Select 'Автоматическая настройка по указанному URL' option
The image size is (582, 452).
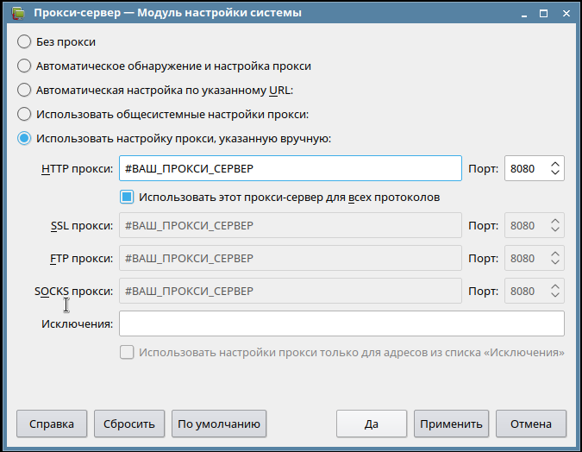click(24, 90)
